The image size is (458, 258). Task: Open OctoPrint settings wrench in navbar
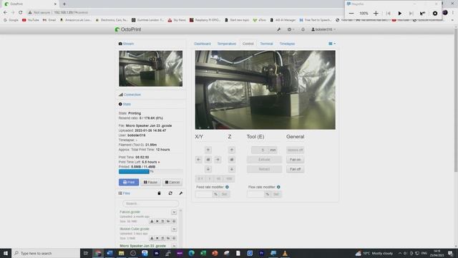(278, 29)
